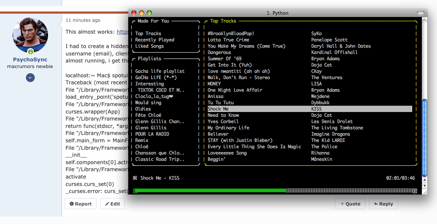The width and height of the screenshot is (437, 224).
Task: Click the Python window resize grip corner
Action: 424,192
